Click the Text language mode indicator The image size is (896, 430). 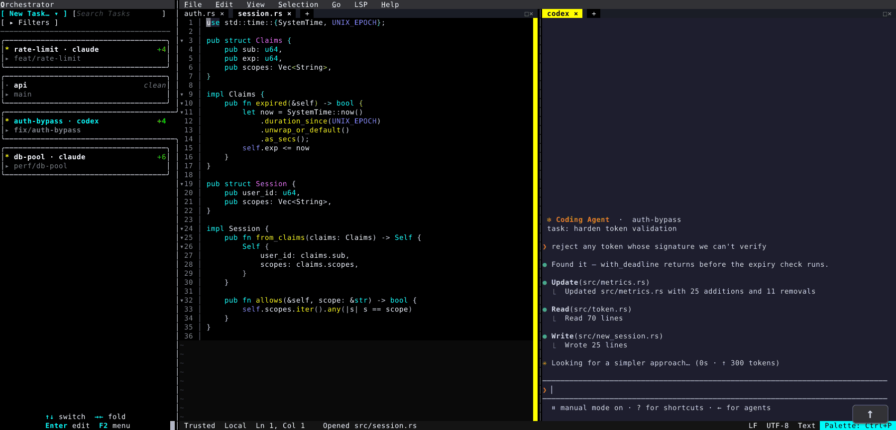[x=806, y=426]
